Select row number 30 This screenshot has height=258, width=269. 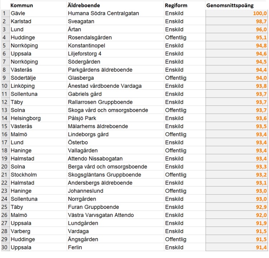4,247
